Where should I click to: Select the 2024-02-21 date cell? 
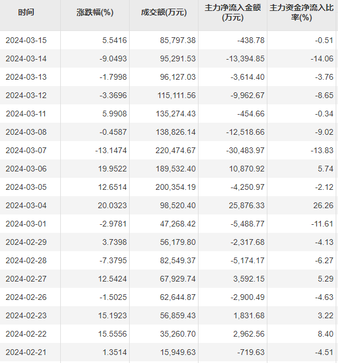[26, 352]
